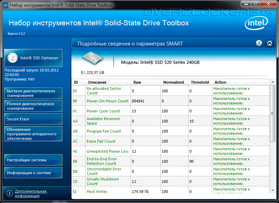
Task: Click the Программа: Нет text
Action: [x=19, y=79]
